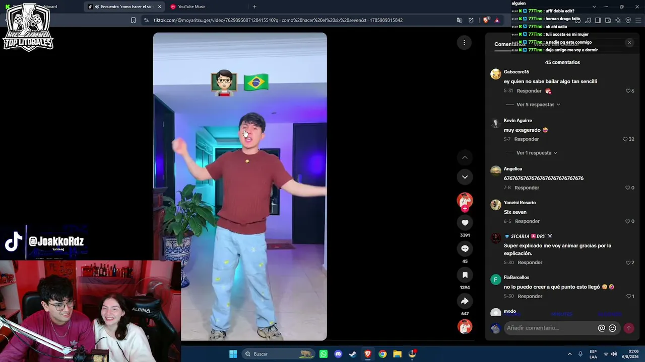Open Discord from the taskbar
Screen dimensions: 645x362
(338, 354)
